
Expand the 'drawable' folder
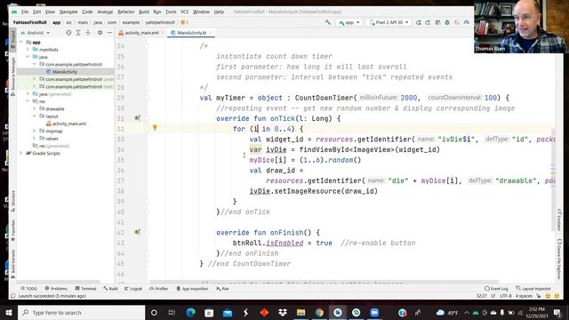tap(35, 108)
